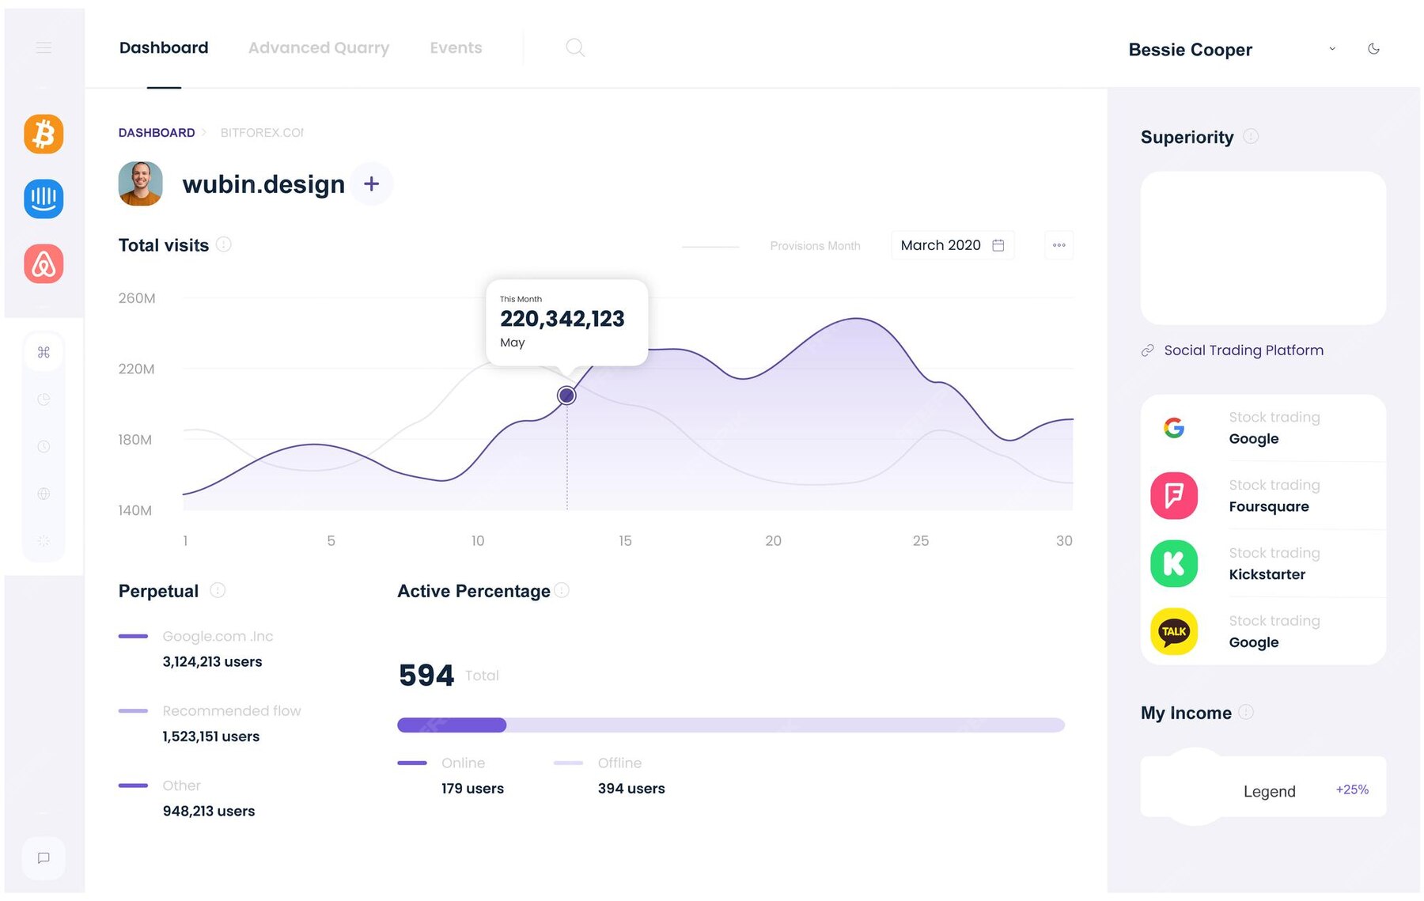Image resolution: width=1424 pixels, height=901 pixels.
Task: Open the search icon in the top bar
Action: coord(575,47)
